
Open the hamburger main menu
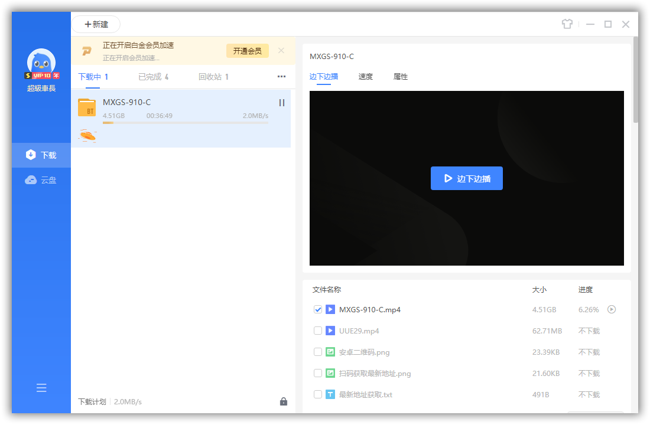click(x=41, y=388)
